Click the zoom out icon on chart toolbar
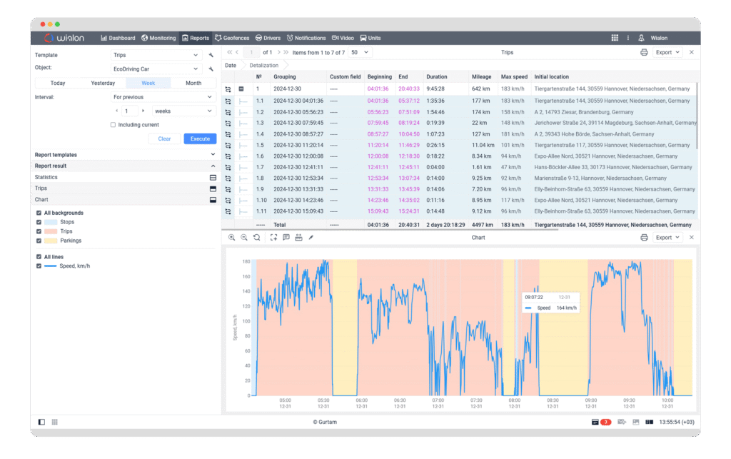The height and width of the screenshot is (459, 731). pos(244,237)
